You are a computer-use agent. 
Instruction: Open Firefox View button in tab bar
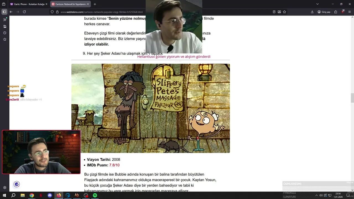(x=4, y=4)
